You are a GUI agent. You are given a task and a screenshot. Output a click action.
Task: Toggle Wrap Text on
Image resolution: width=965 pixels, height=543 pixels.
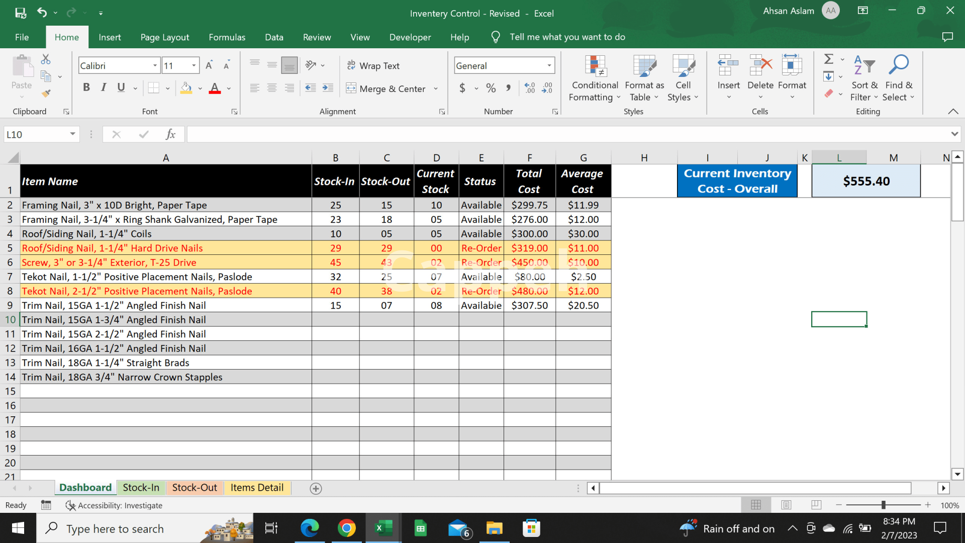373,65
